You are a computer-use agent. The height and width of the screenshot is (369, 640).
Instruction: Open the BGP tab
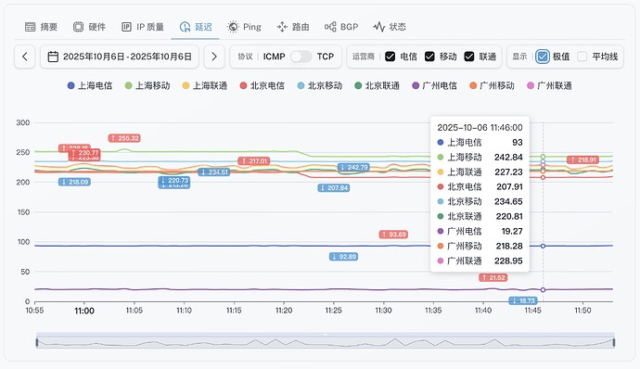coord(341,27)
